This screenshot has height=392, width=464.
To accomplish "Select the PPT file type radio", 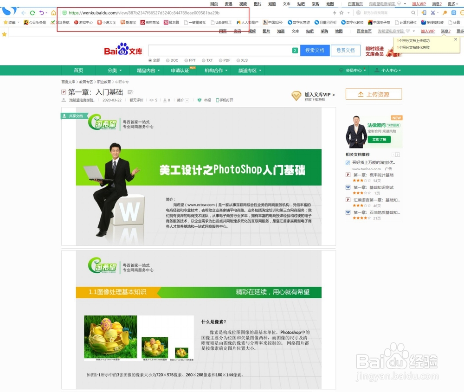I will [186, 60].
